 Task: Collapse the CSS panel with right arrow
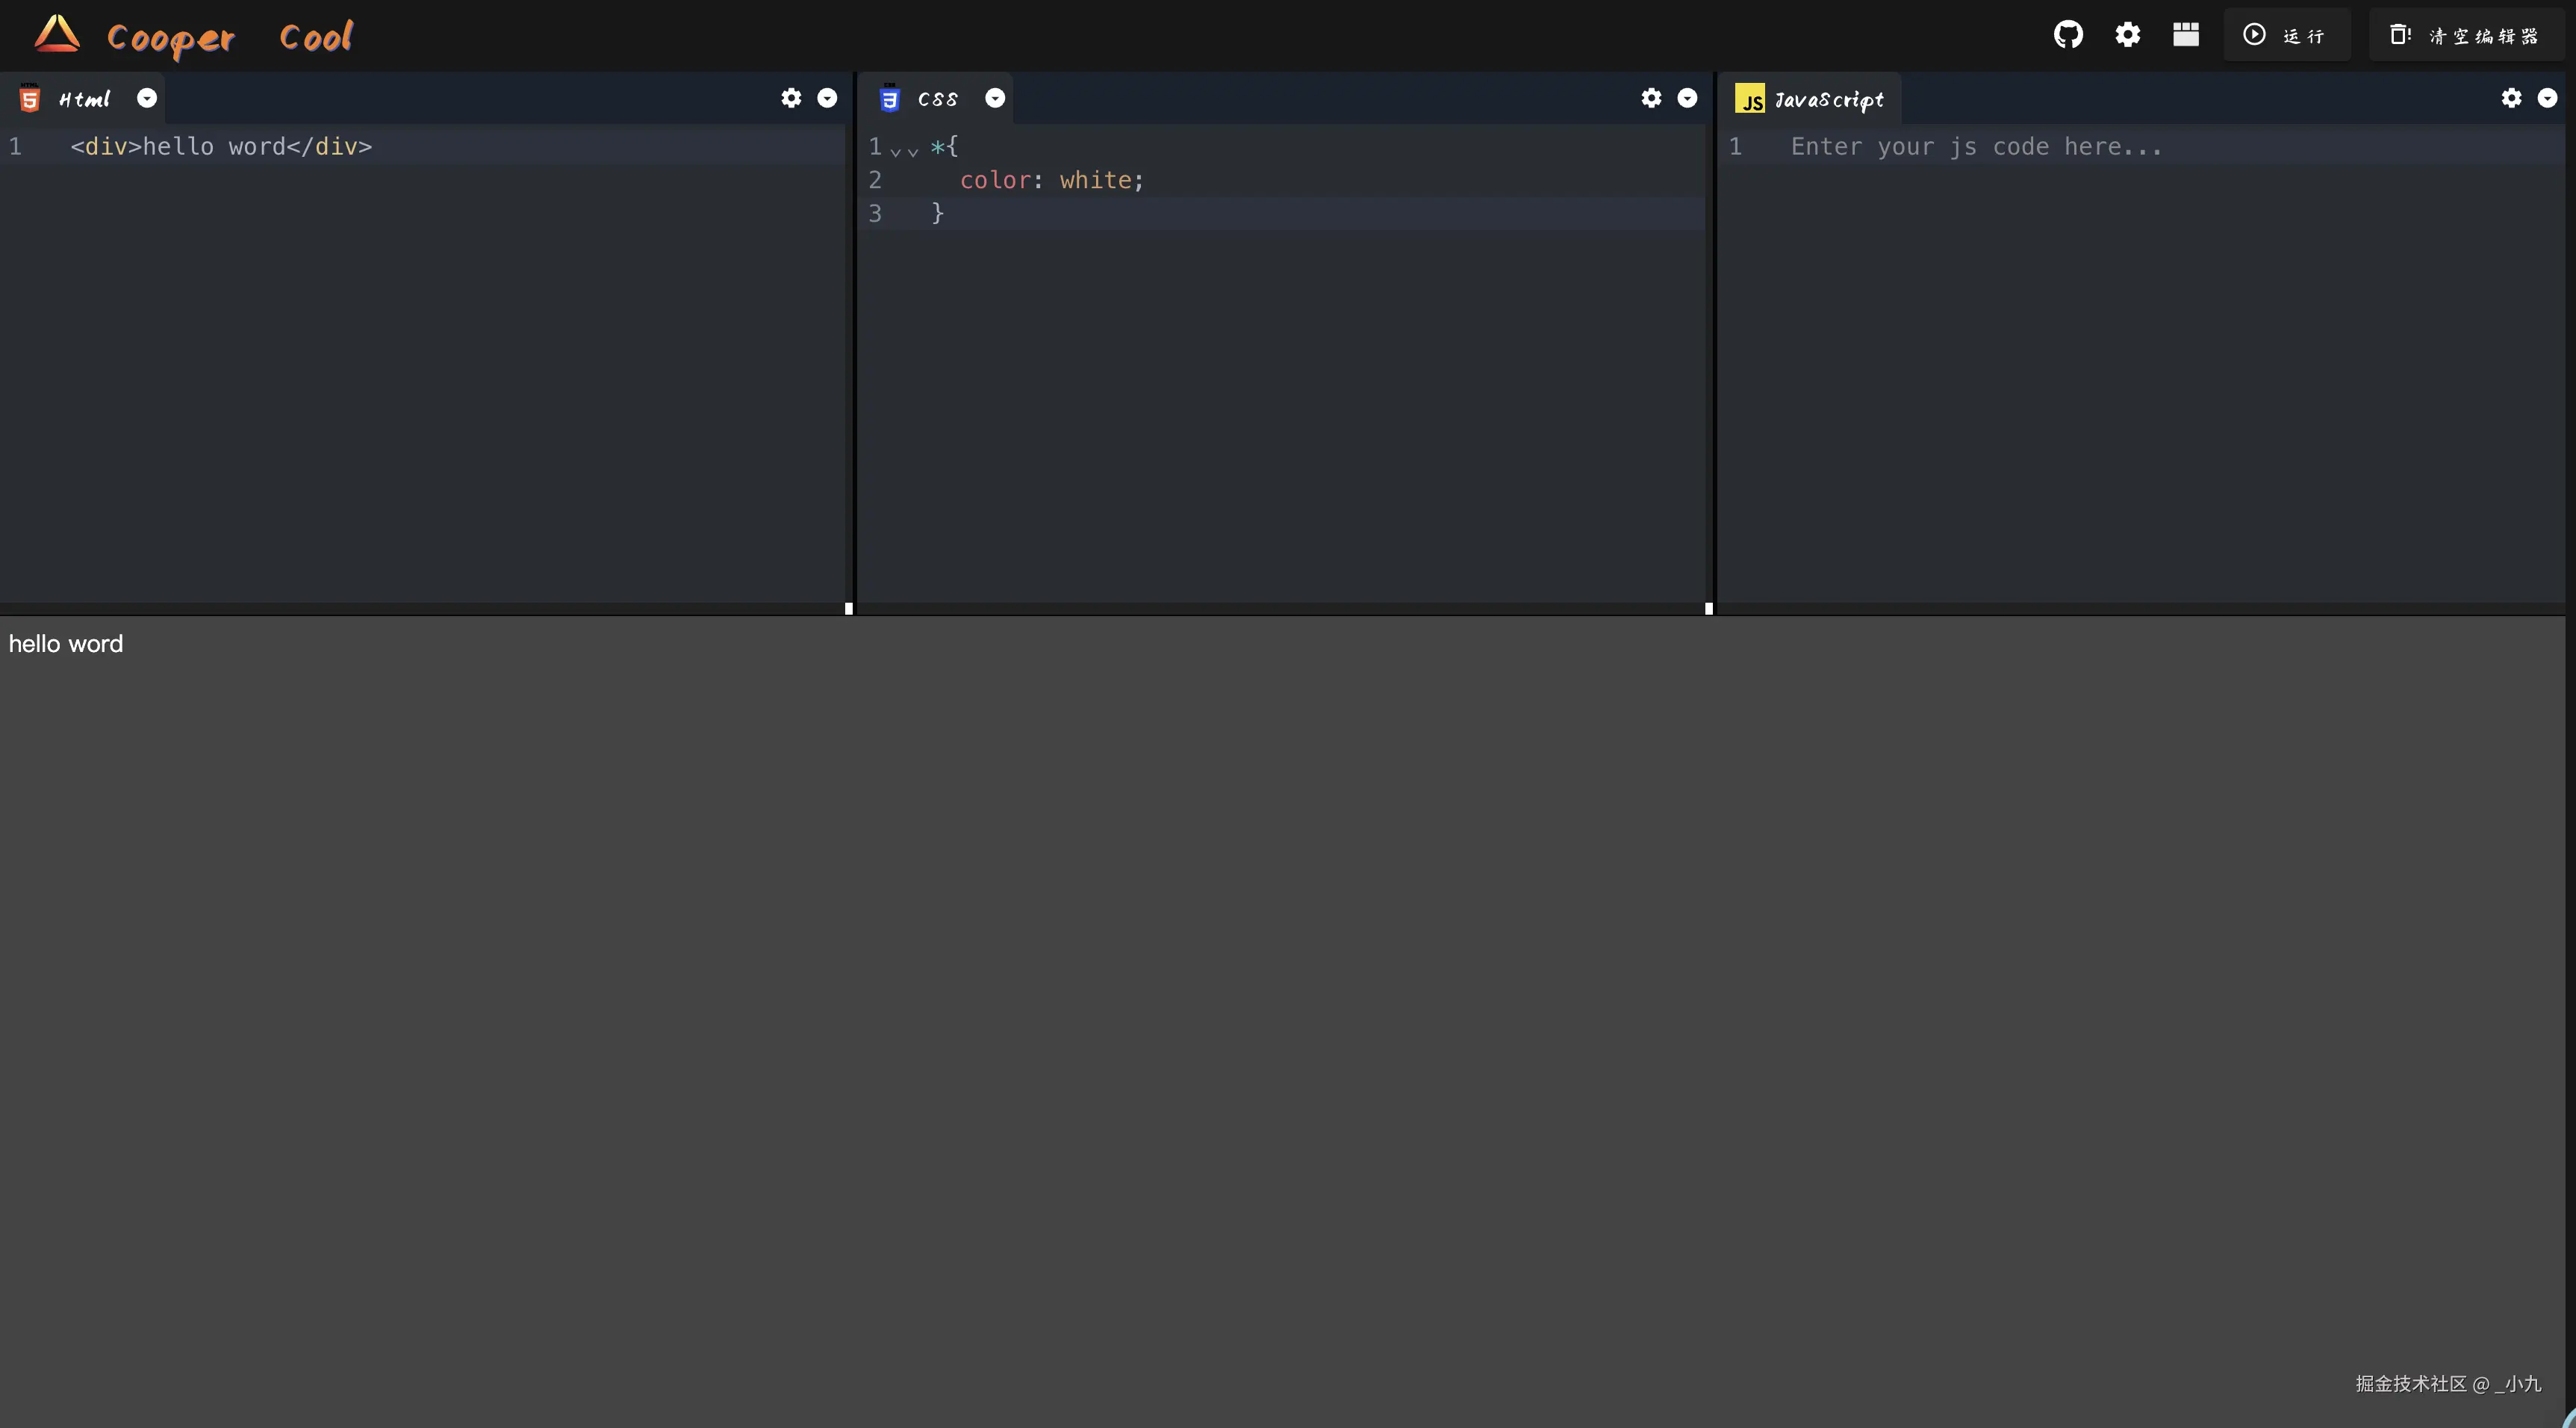(1687, 98)
